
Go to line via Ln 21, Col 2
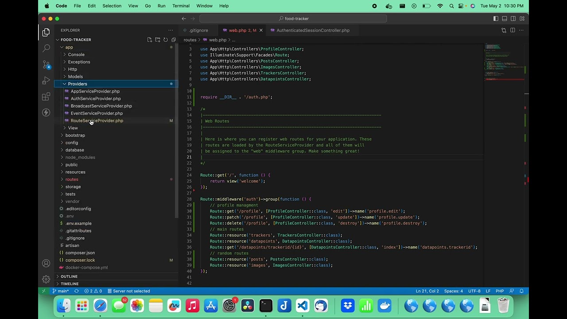tap(427, 291)
